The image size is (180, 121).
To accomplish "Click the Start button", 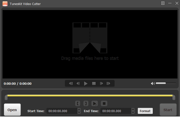I will [x=168, y=110].
